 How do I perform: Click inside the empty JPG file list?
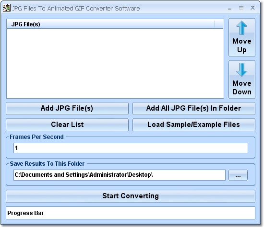[115, 63]
